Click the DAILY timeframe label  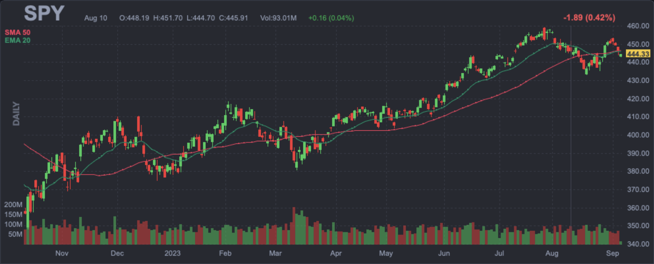(x=16, y=113)
